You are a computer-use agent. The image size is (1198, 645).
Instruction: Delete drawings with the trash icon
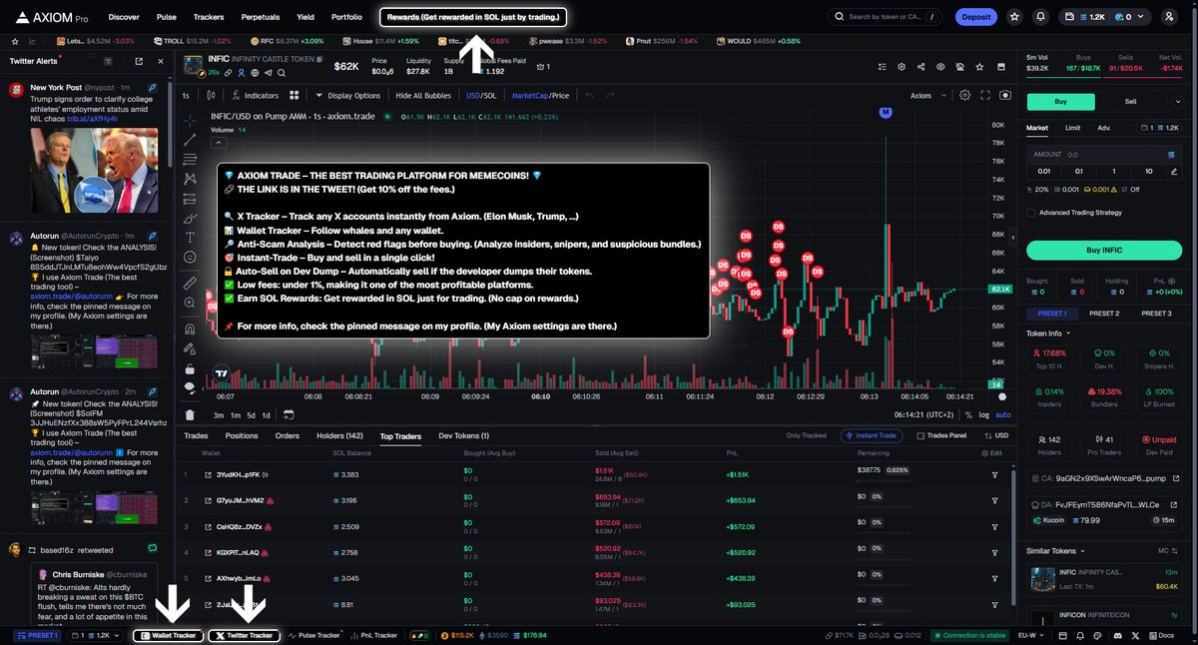[x=190, y=414]
